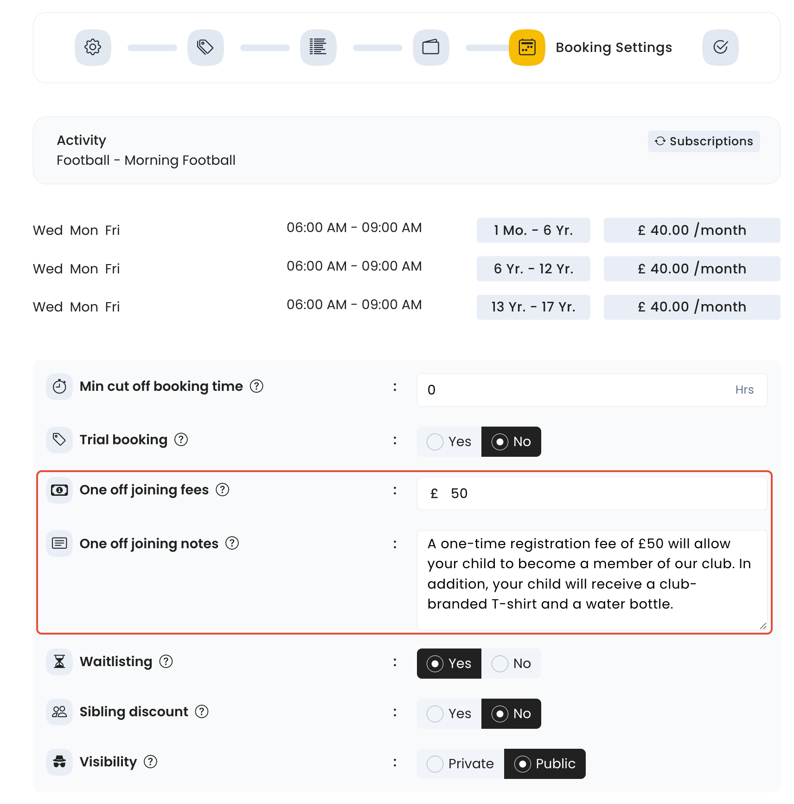Click the incognito icon beside Visibility

59,762
